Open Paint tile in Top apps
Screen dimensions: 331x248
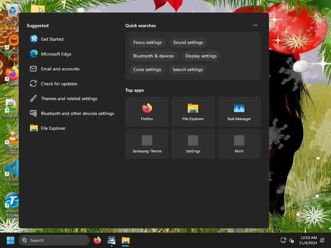pyautogui.click(x=239, y=144)
